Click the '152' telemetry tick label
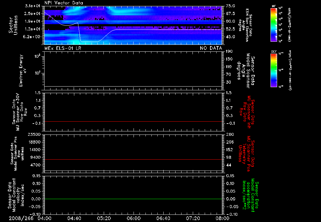 (x=229, y=150)
